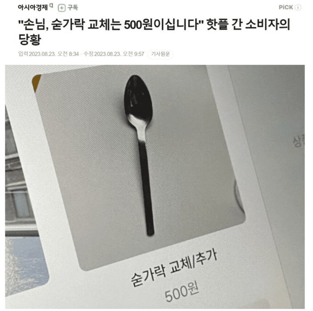Click the word 당황 in the headline

(x=30, y=40)
